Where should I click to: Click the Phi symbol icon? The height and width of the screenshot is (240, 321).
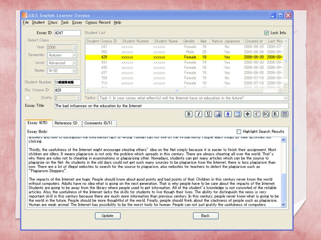pos(247,114)
